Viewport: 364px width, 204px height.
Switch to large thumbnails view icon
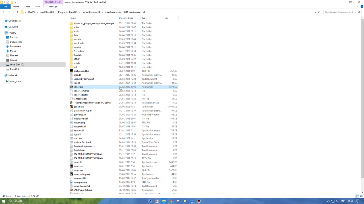pos(361,196)
